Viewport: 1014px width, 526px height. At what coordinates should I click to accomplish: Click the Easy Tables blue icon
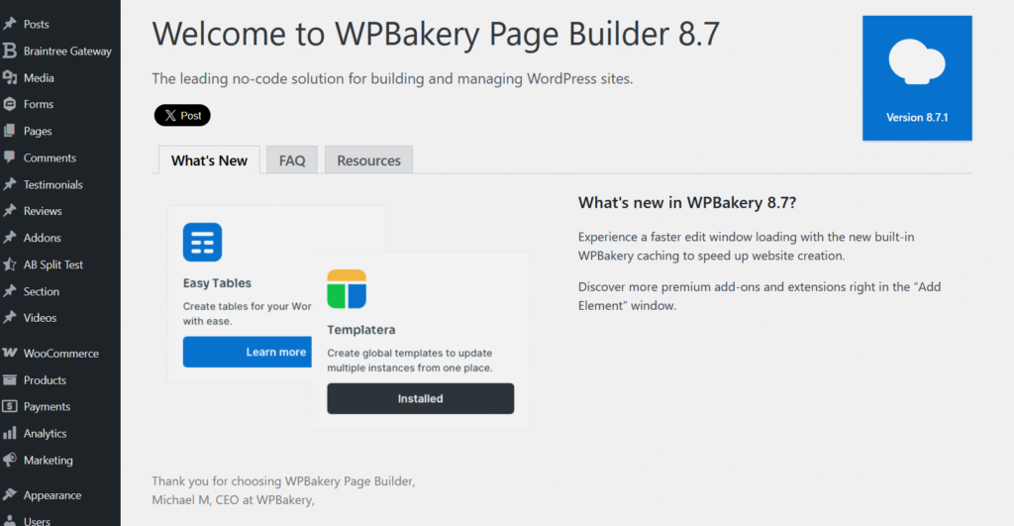(202, 242)
